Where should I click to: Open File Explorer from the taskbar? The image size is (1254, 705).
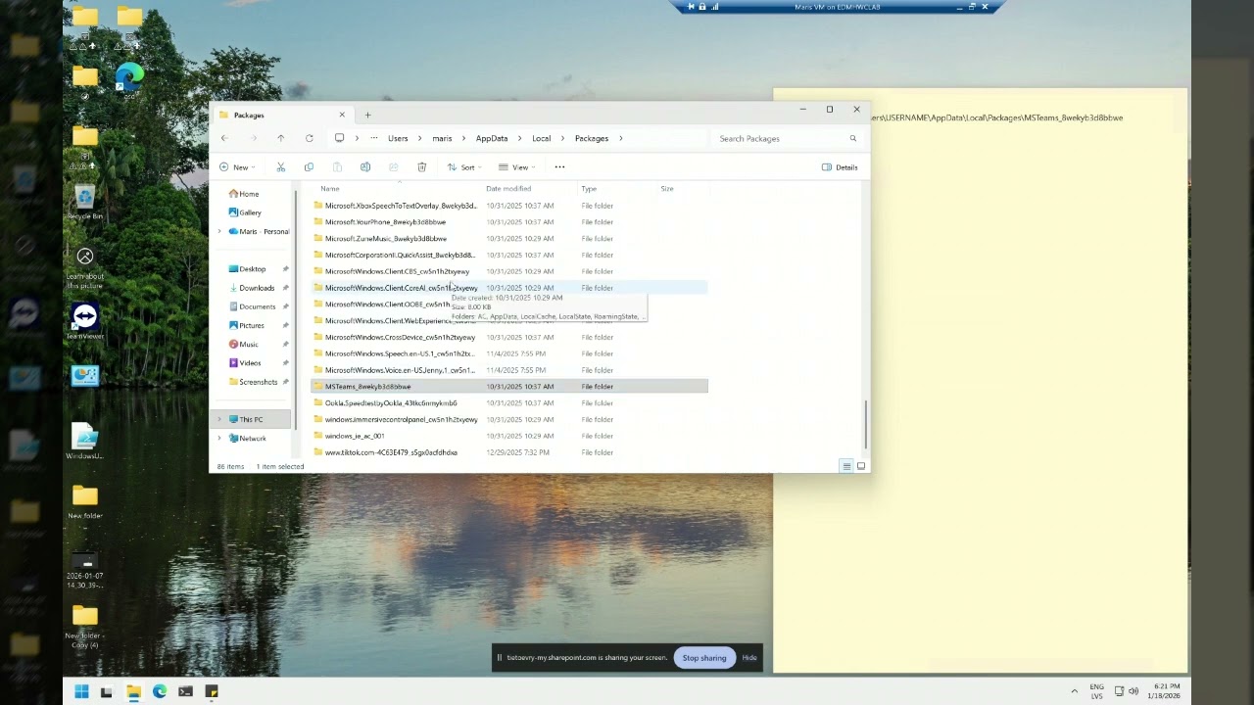click(133, 691)
